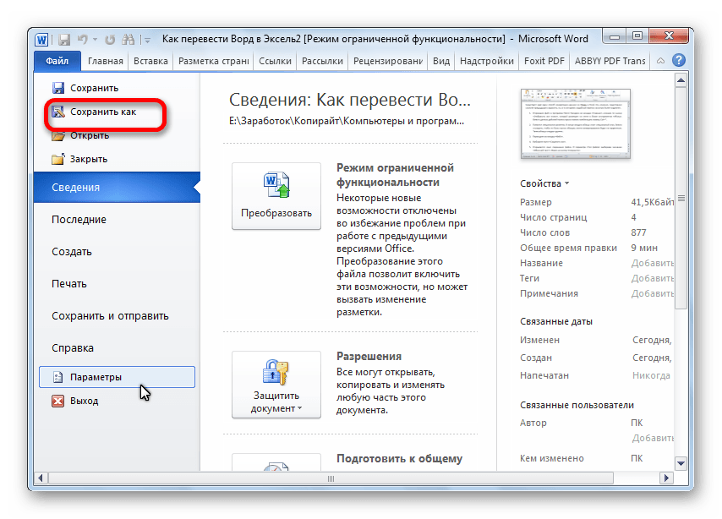The image size is (722, 519).
Task: Click Открыть with folder icon
Action: [x=89, y=135]
